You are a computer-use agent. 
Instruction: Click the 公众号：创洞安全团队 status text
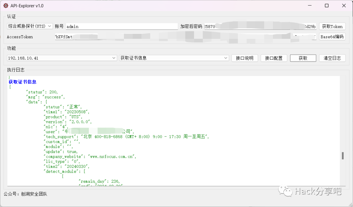pos(25,194)
